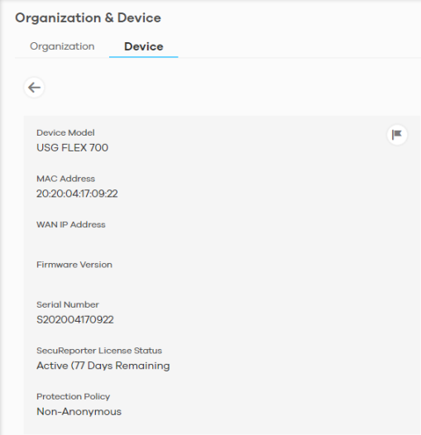Click the Active 77 Days Remaining status
This screenshot has height=435, width=421.
pyautogui.click(x=103, y=366)
